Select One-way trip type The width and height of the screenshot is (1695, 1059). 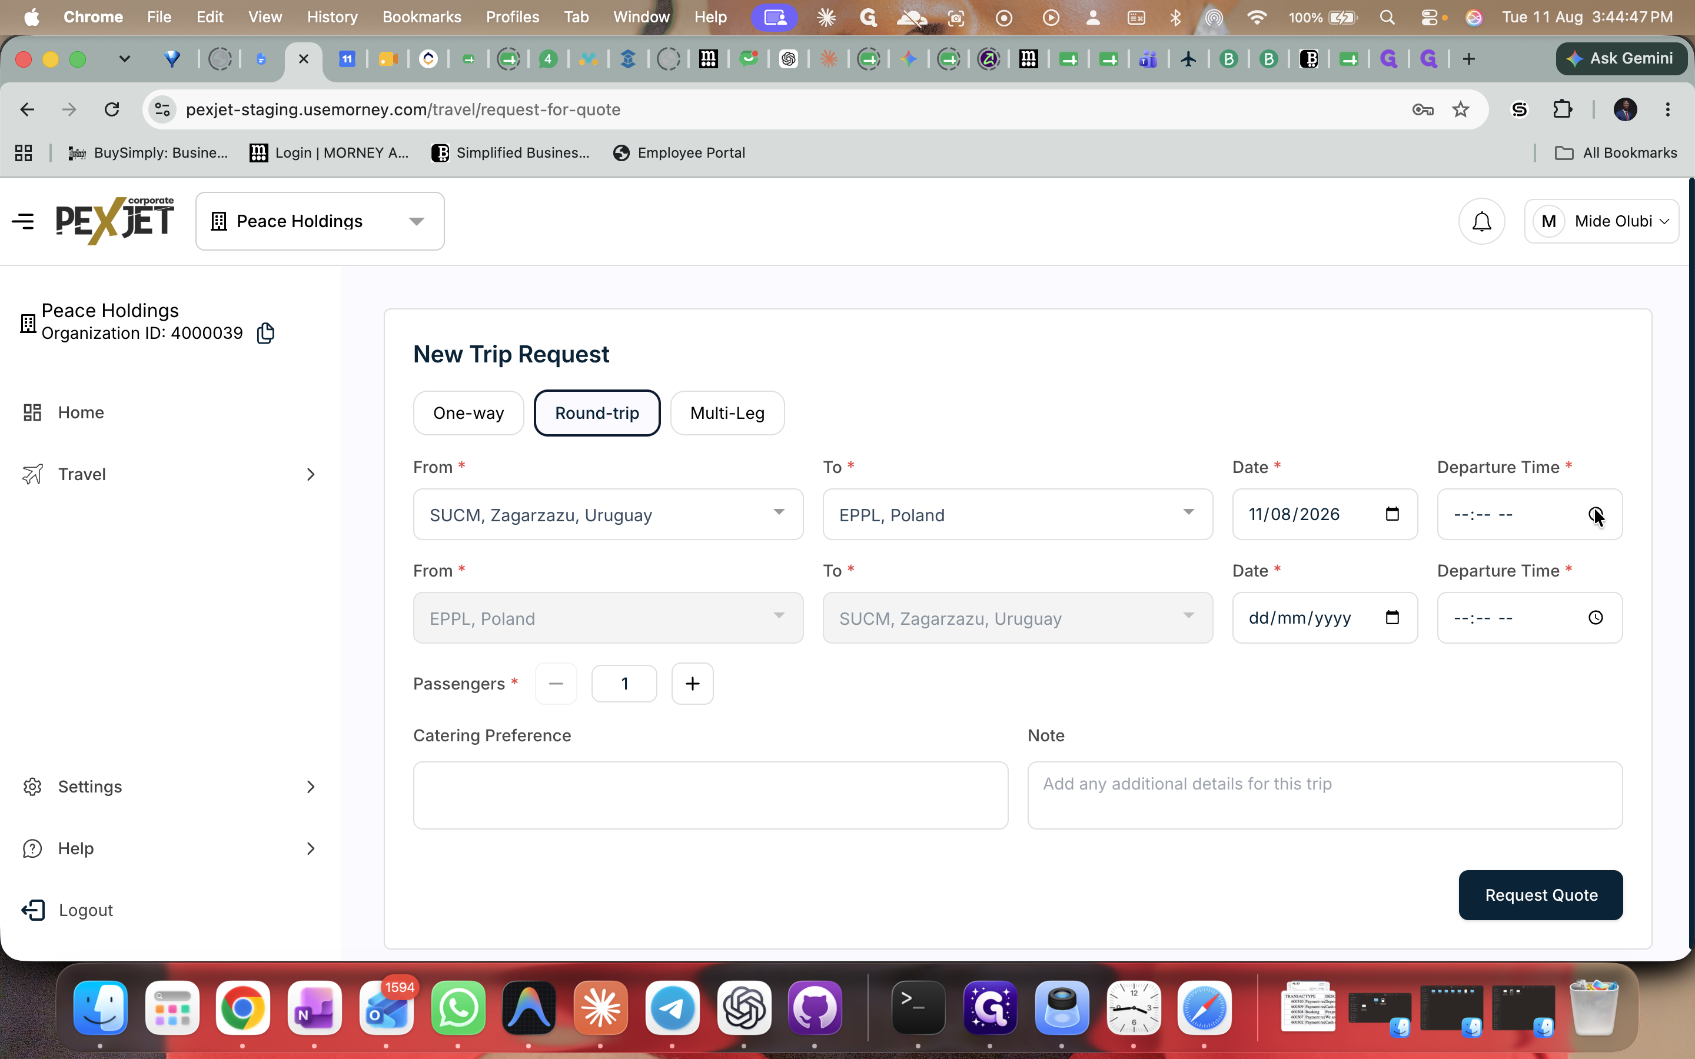coord(468,413)
